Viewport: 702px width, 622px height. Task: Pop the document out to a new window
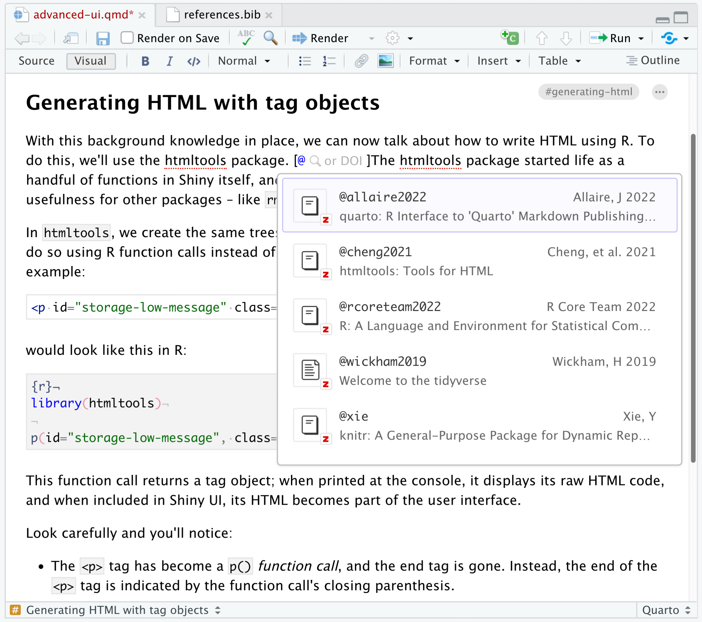(71, 38)
